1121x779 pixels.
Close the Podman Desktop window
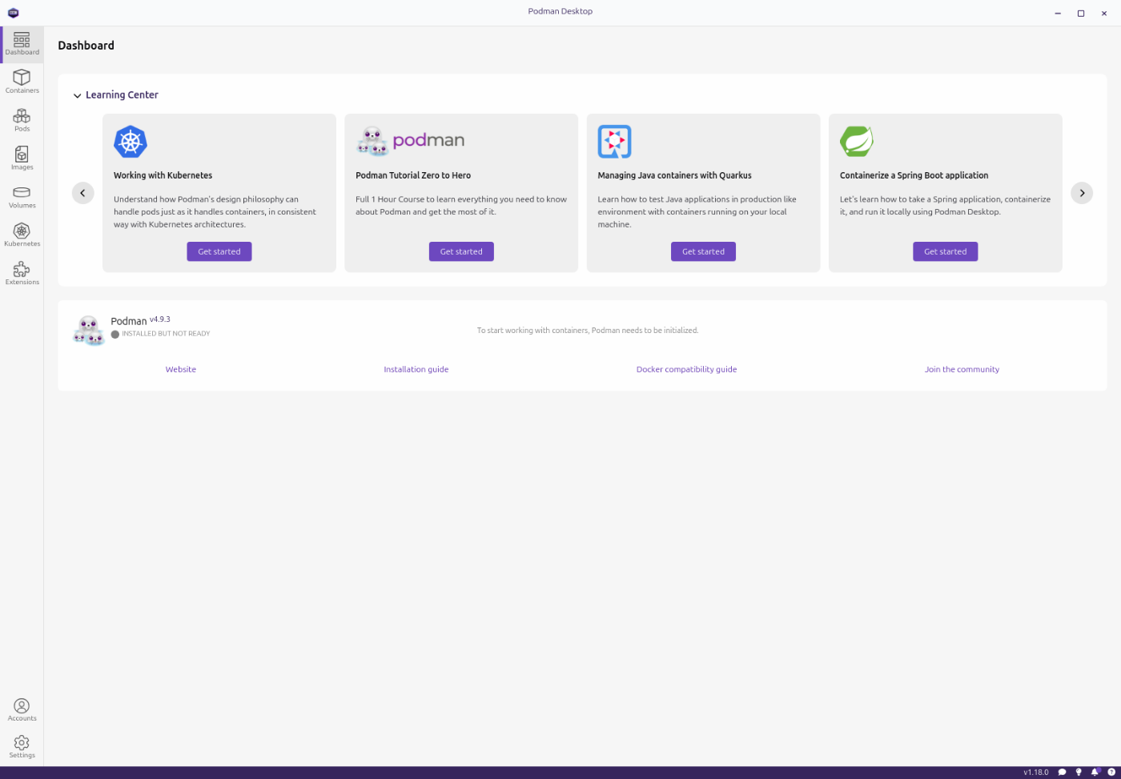[1104, 14]
